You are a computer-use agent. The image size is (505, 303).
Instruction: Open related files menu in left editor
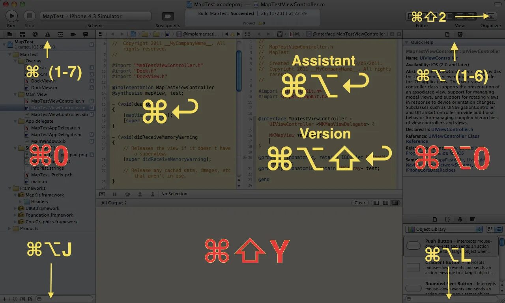pyautogui.click(x=101, y=34)
